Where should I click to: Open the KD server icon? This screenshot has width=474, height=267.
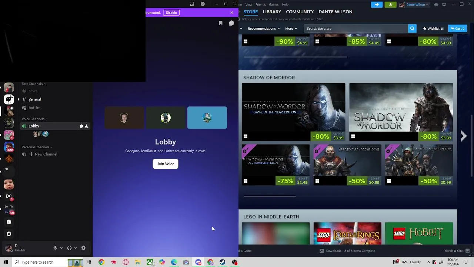(x=6, y=169)
